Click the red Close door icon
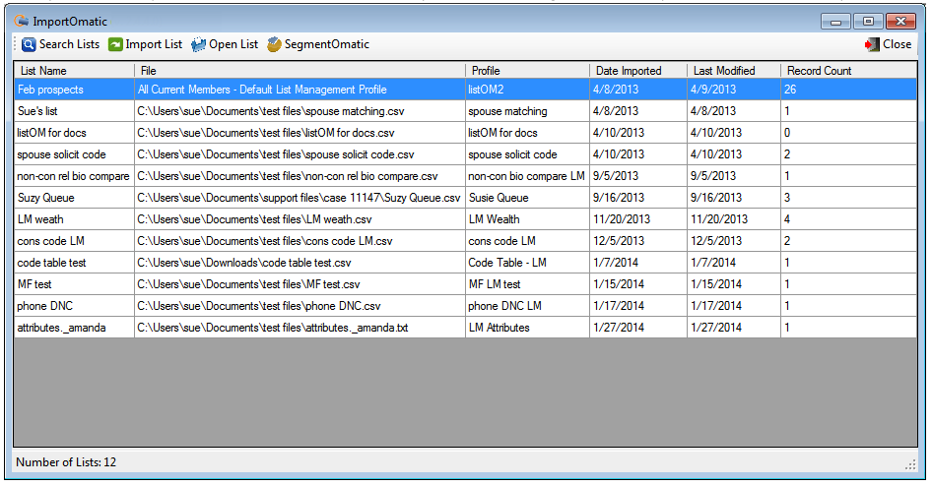Viewport: 932px width, 486px height. coord(872,44)
